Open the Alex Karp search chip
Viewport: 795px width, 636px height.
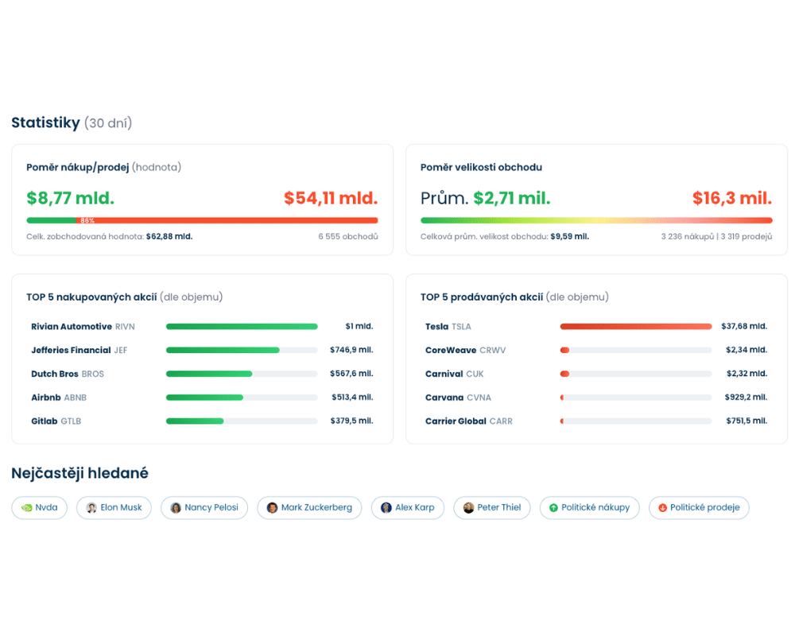408,508
